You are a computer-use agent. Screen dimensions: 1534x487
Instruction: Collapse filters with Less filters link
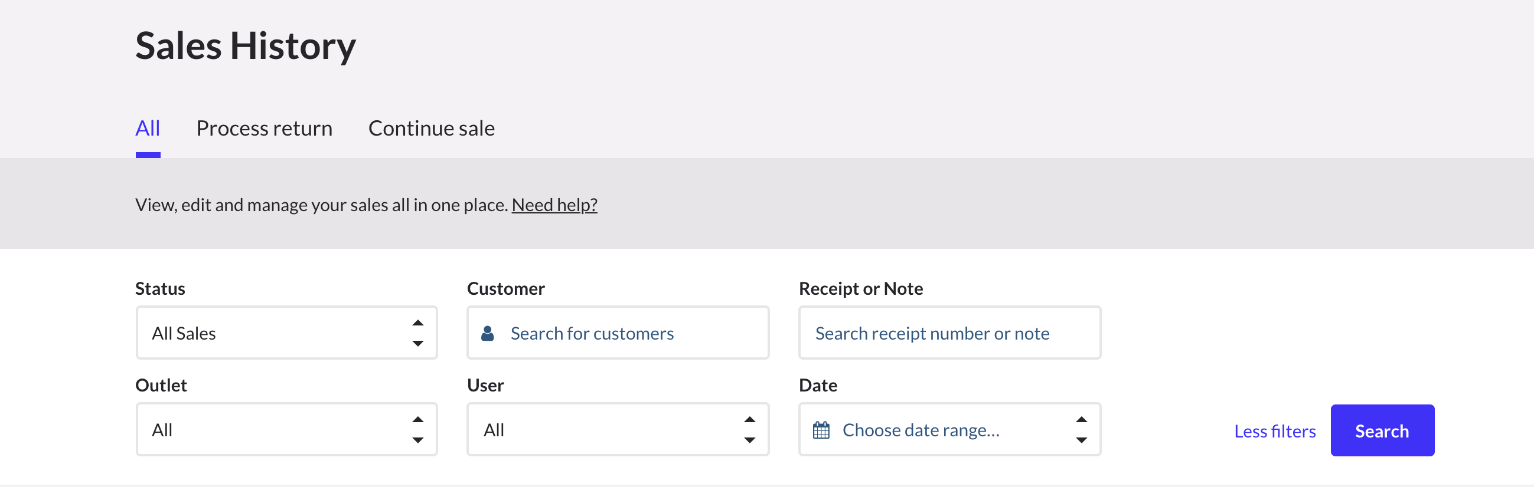(x=1274, y=431)
